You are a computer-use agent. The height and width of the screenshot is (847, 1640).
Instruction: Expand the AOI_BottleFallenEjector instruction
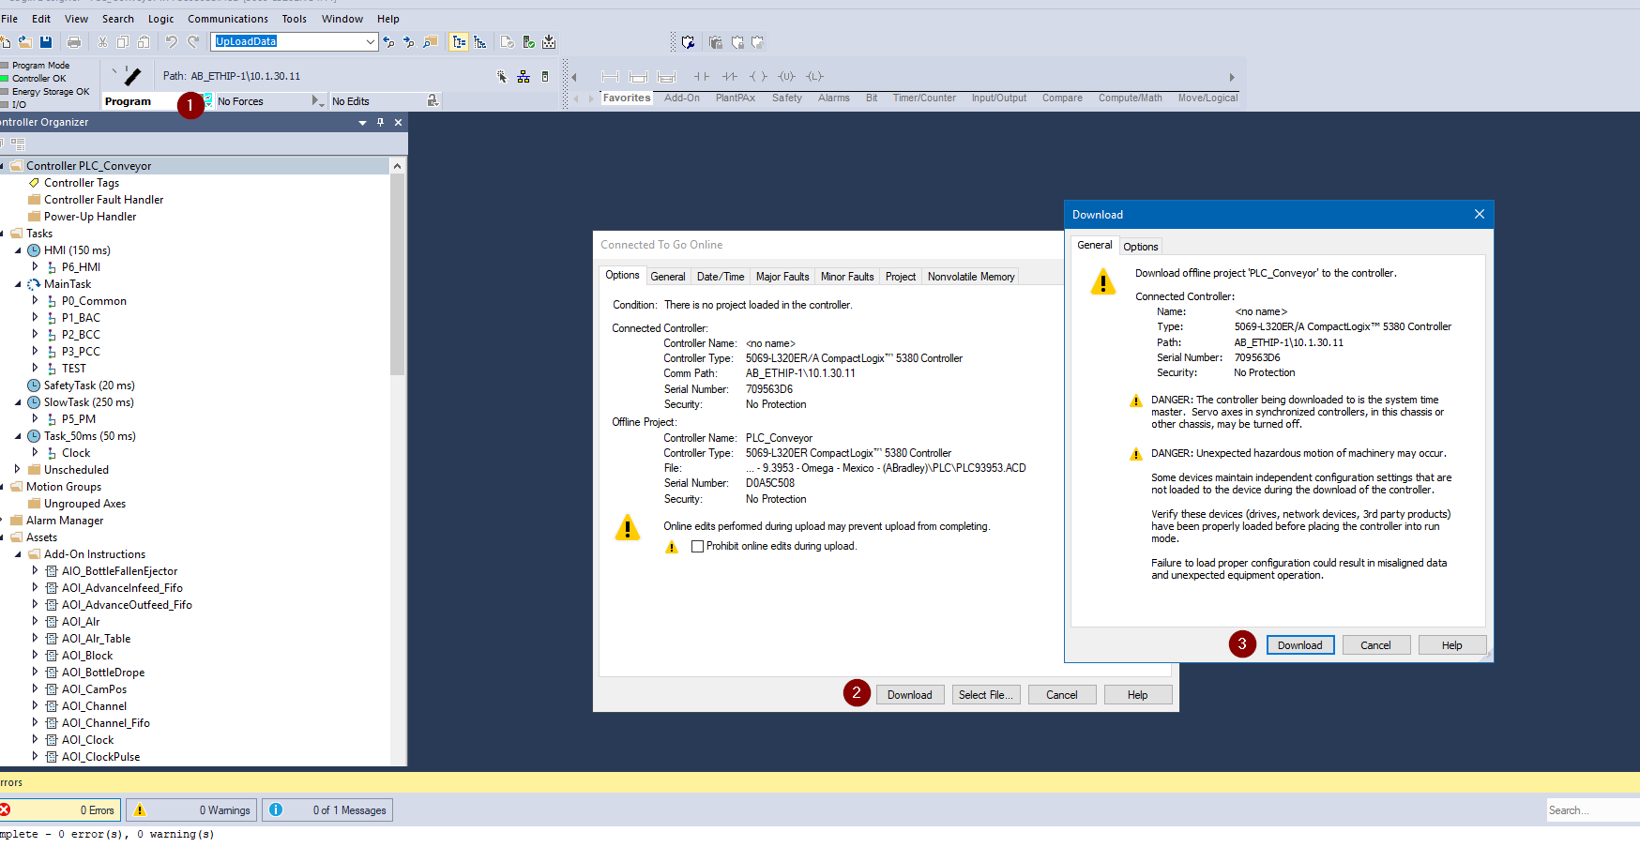(36, 571)
